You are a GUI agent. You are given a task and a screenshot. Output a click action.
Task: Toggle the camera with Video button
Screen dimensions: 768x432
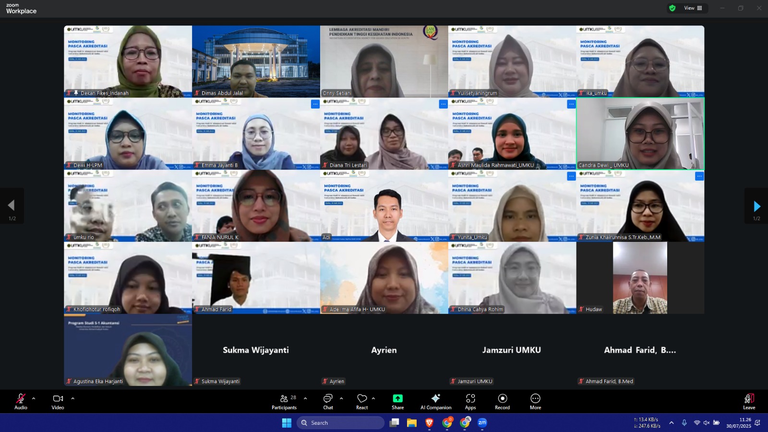(58, 402)
